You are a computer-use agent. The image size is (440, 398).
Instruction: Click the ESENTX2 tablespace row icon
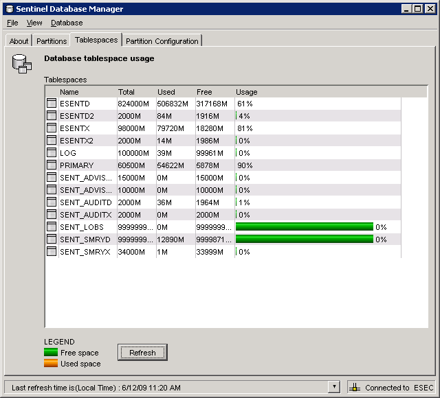coord(52,140)
